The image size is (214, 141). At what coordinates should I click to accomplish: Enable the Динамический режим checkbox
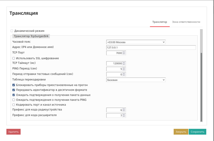click(x=12, y=31)
